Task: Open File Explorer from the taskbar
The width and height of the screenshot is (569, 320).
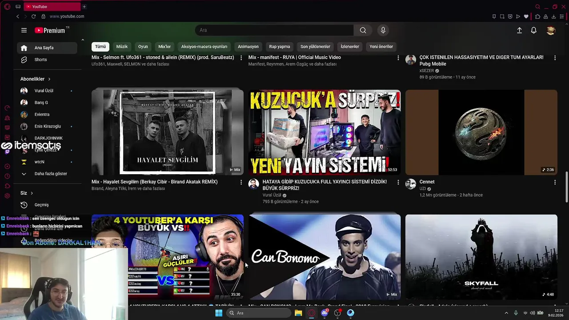Action: pos(298,313)
